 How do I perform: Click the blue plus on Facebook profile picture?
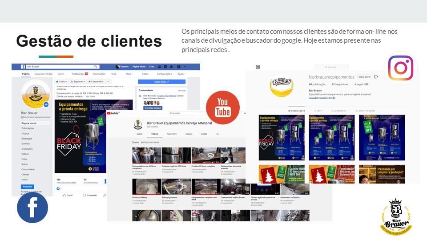46,104
